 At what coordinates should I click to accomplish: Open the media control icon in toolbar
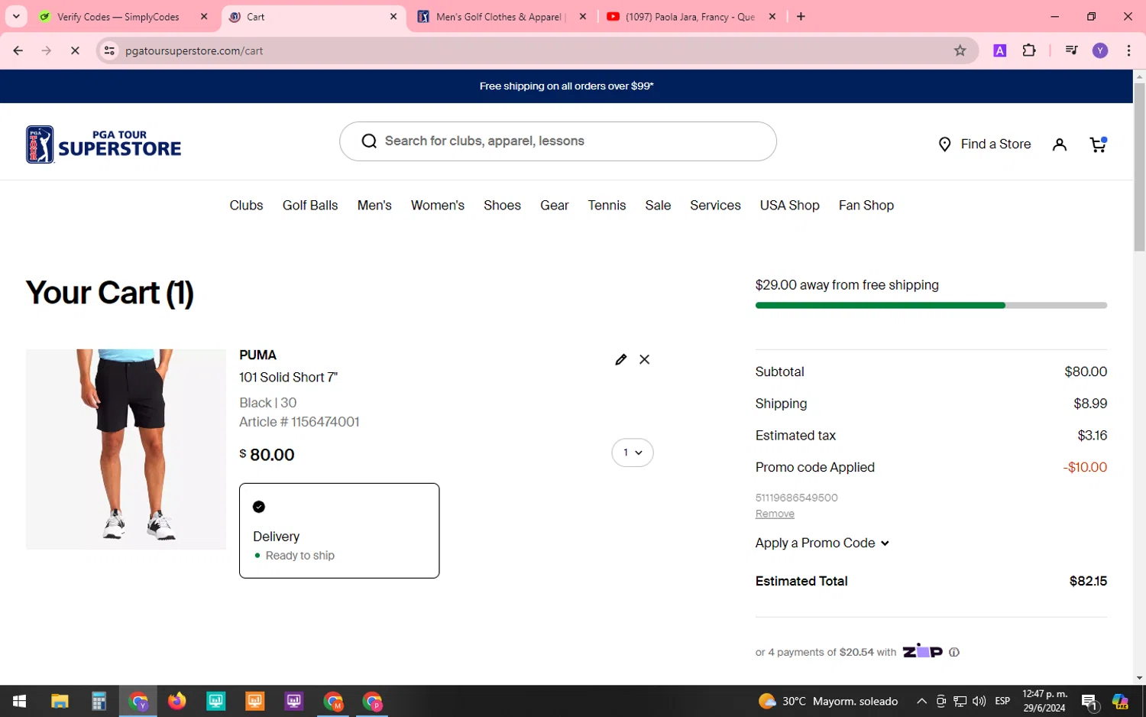tap(1071, 50)
